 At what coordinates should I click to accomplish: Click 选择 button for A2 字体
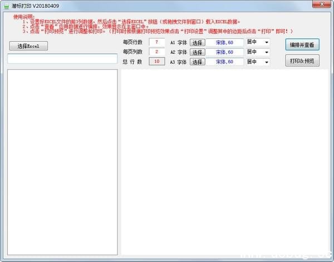pos(197,52)
